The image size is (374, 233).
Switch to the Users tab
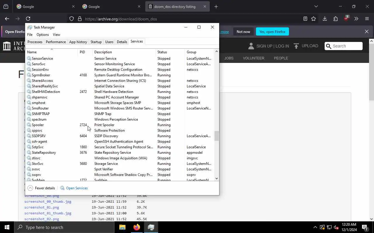109,42
